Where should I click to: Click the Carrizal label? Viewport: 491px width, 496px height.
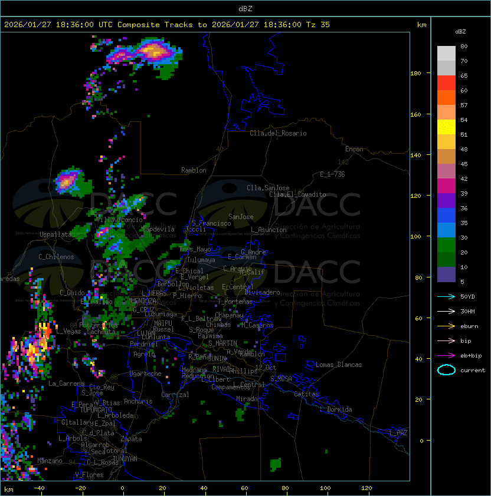175,395
